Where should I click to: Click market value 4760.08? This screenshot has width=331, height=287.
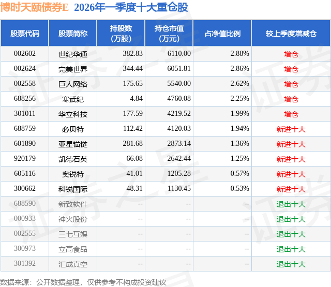[179, 99]
